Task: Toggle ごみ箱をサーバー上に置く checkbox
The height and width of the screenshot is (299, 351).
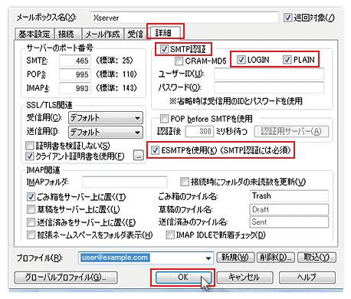Action: tap(31, 197)
